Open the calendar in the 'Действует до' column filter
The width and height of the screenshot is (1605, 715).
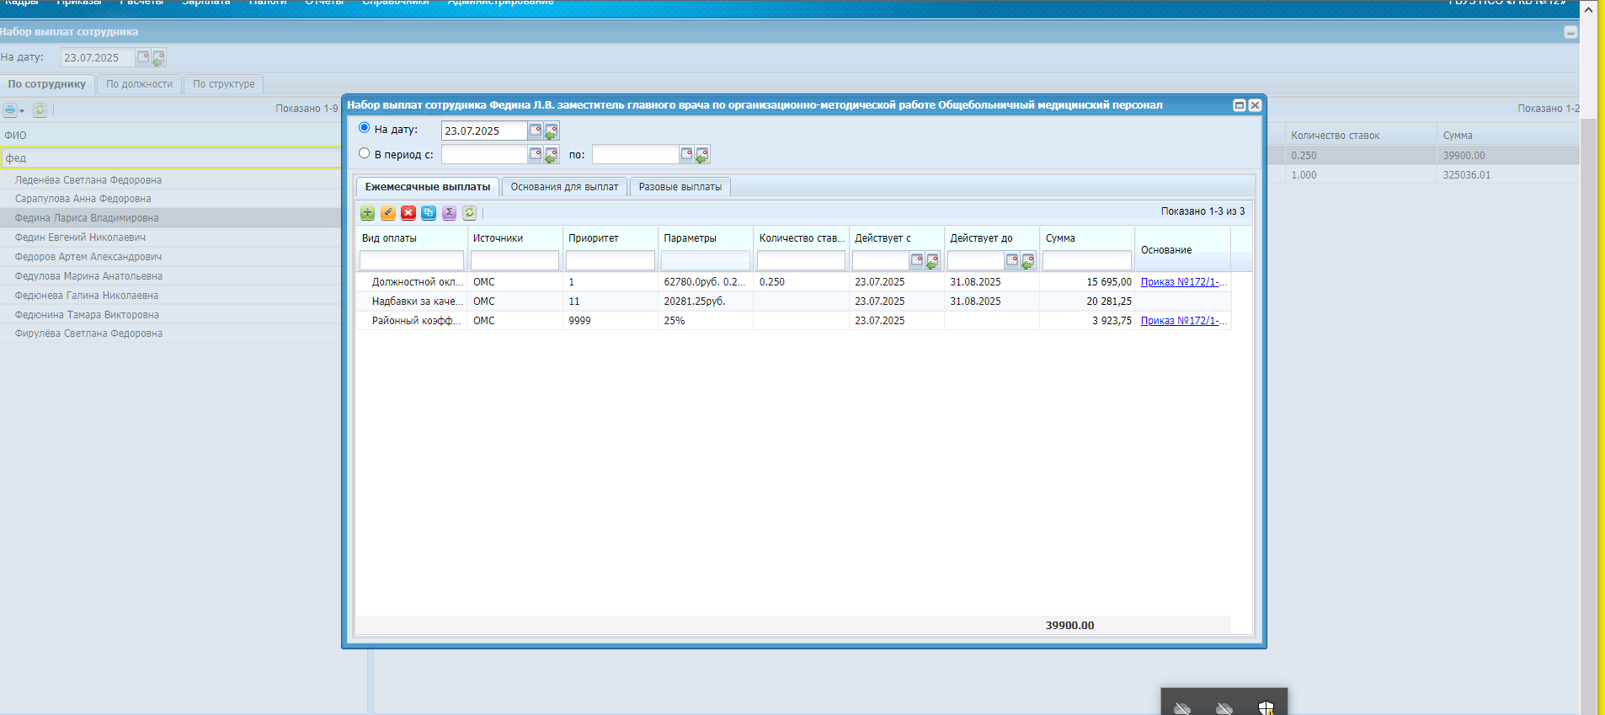coord(1012,260)
